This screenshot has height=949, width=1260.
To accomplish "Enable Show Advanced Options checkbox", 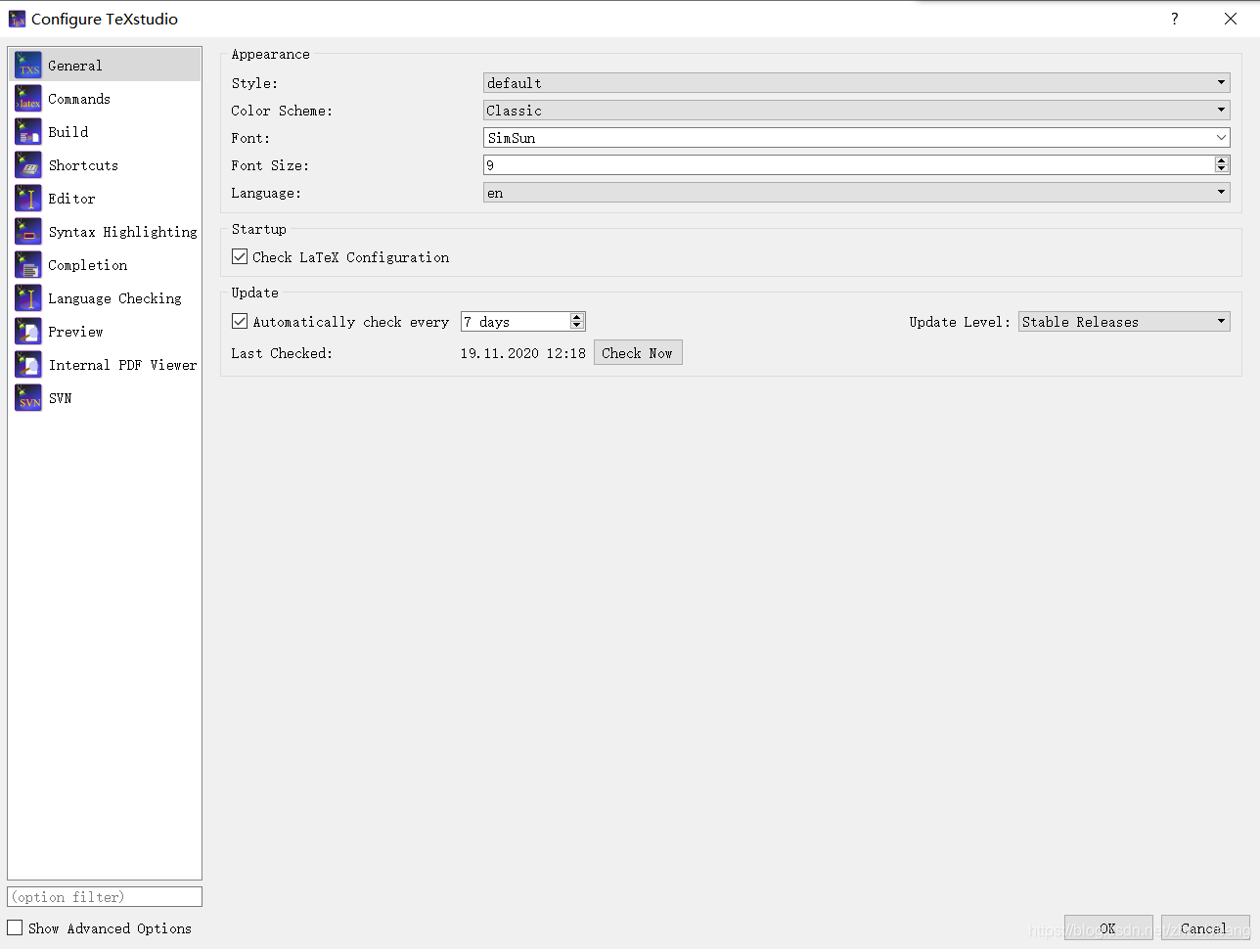I will click(x=15, y=927).
